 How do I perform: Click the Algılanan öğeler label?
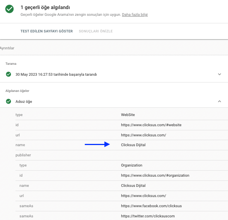(x=17, y=91)
